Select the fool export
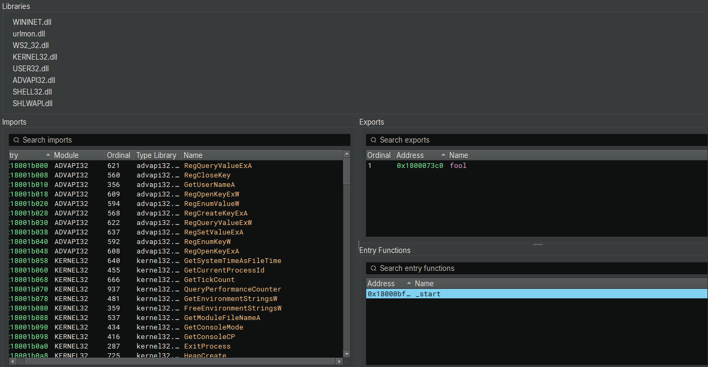The image size is (708, 367). [458, 165]
